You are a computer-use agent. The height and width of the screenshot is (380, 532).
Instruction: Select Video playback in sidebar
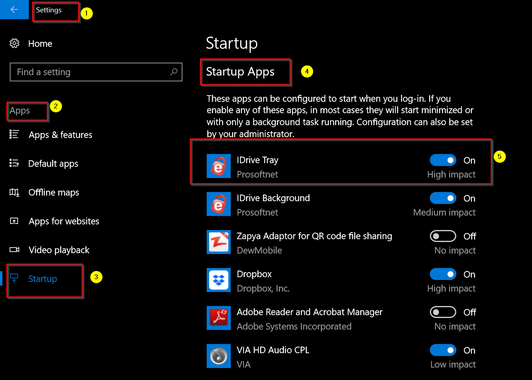pos(59,250)
